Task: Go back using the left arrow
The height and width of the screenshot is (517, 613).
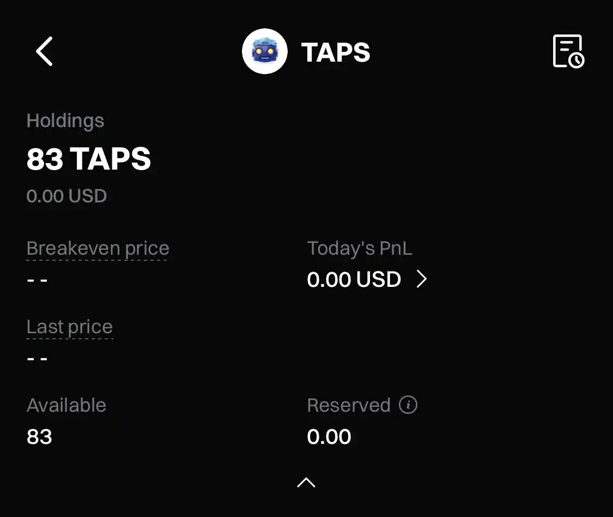Action: click(44, 51)
